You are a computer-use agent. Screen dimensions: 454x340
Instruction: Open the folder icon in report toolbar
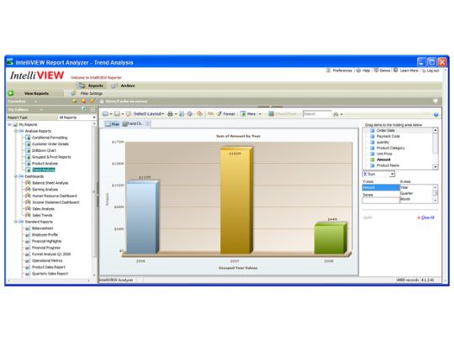[106, 114]
